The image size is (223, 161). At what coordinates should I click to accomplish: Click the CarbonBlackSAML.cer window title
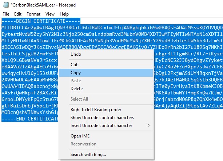pyautogui.click(x=43, y=5)
